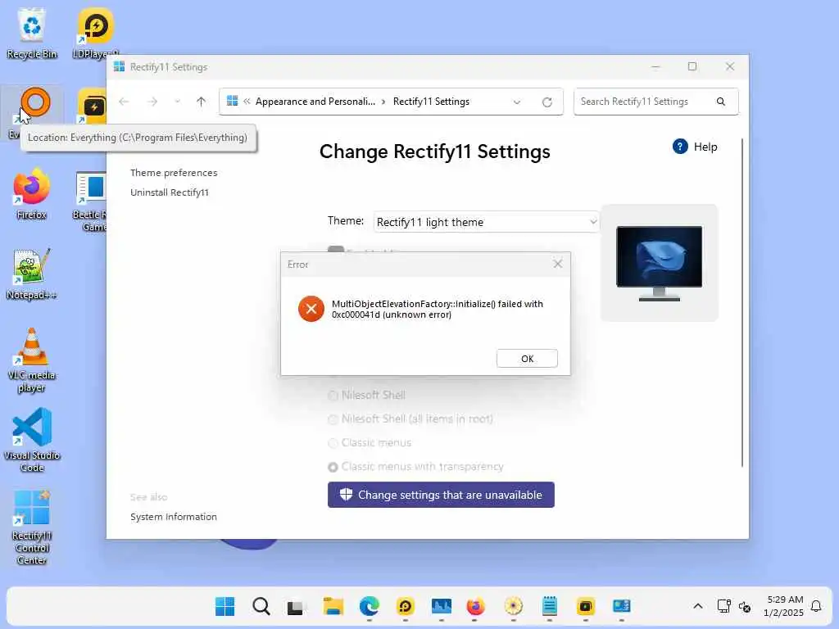Click the Rectify11 Settings breadcrumb segment

431,102
